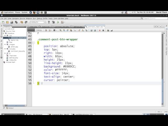168x126 pixels.
Task: Toggle Highlight Search editor icon
Action: coord(71,30)
